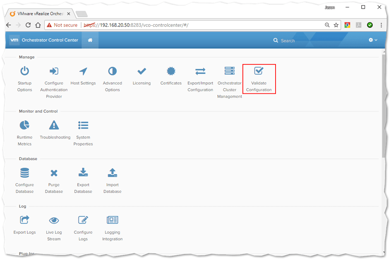The width and height of the screenshot is (391, 260).
Task: Click the URL address bar text
Action: [136, 25]
